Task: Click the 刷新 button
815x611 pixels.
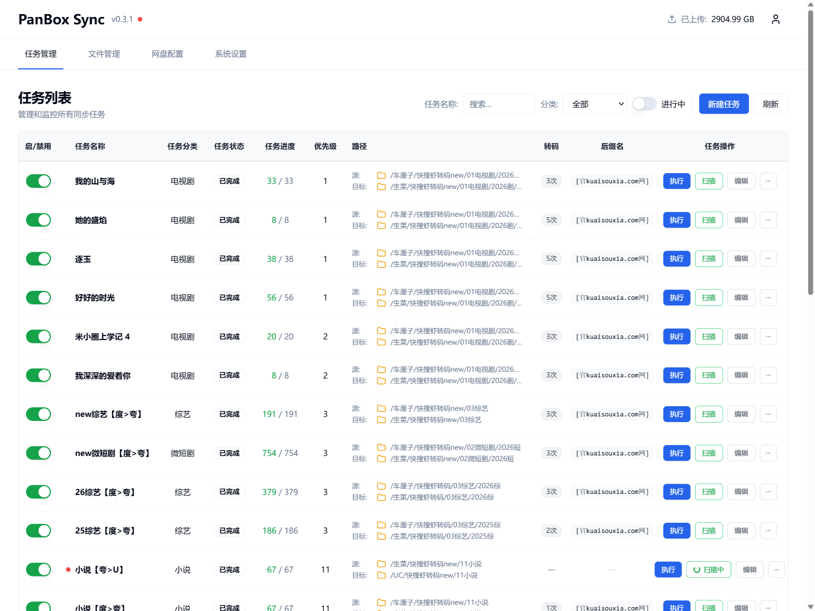Action: pos(770,104)
